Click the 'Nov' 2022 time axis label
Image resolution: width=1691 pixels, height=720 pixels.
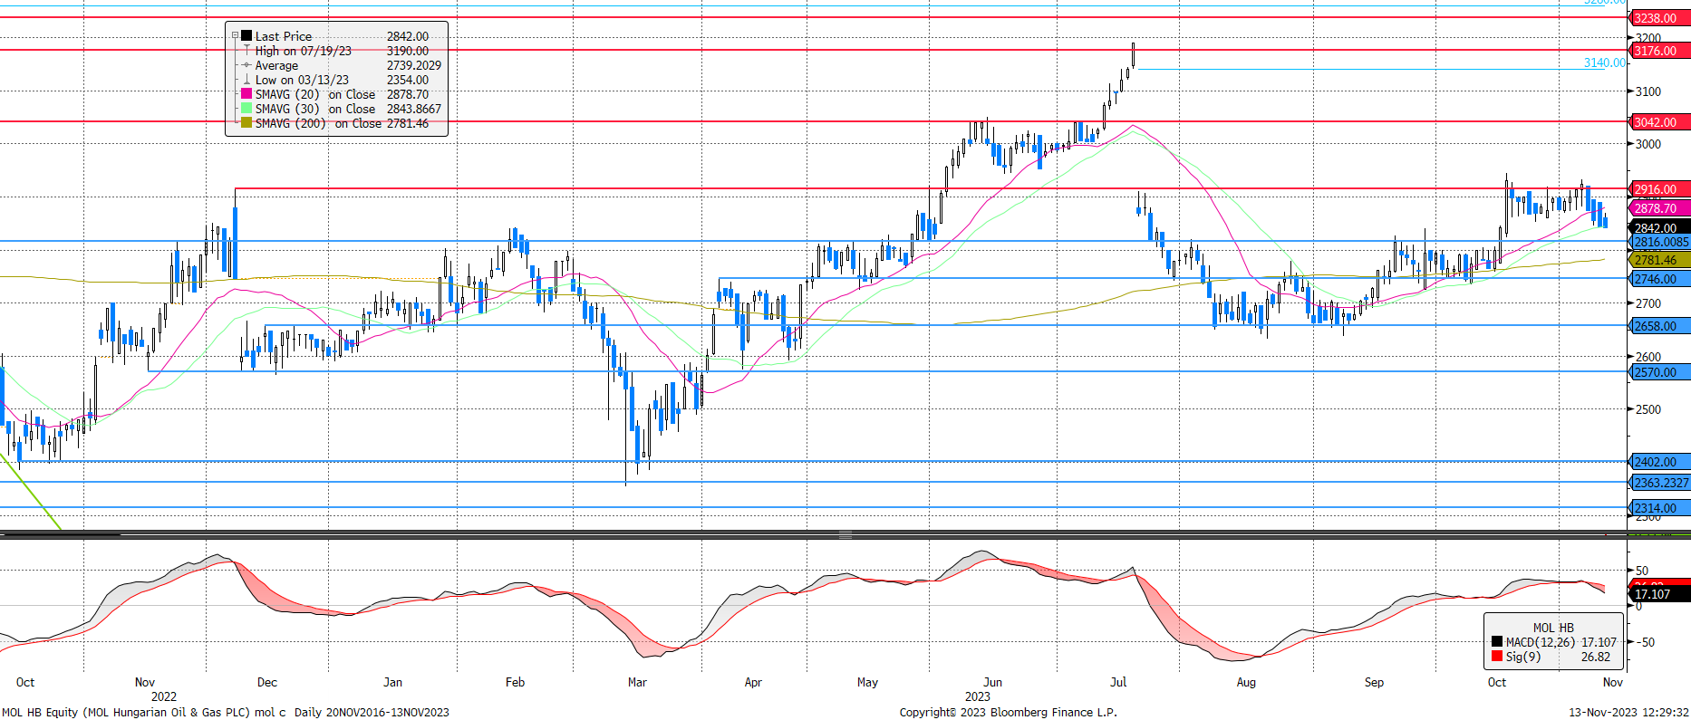coord(145,682)
